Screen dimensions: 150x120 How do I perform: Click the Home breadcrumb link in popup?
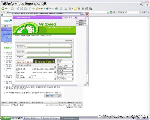pyautogui.click(x=17, y=36)
